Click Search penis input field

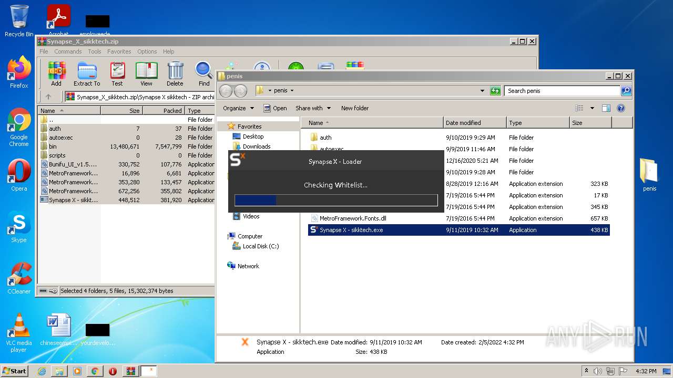click(562, 91)
